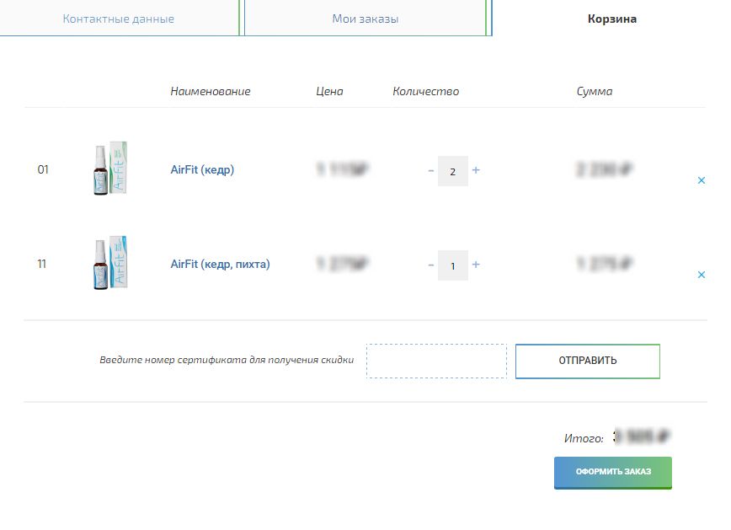731x530 pixels.
Task: Click the Цена column header
Action: coord(329,92)
